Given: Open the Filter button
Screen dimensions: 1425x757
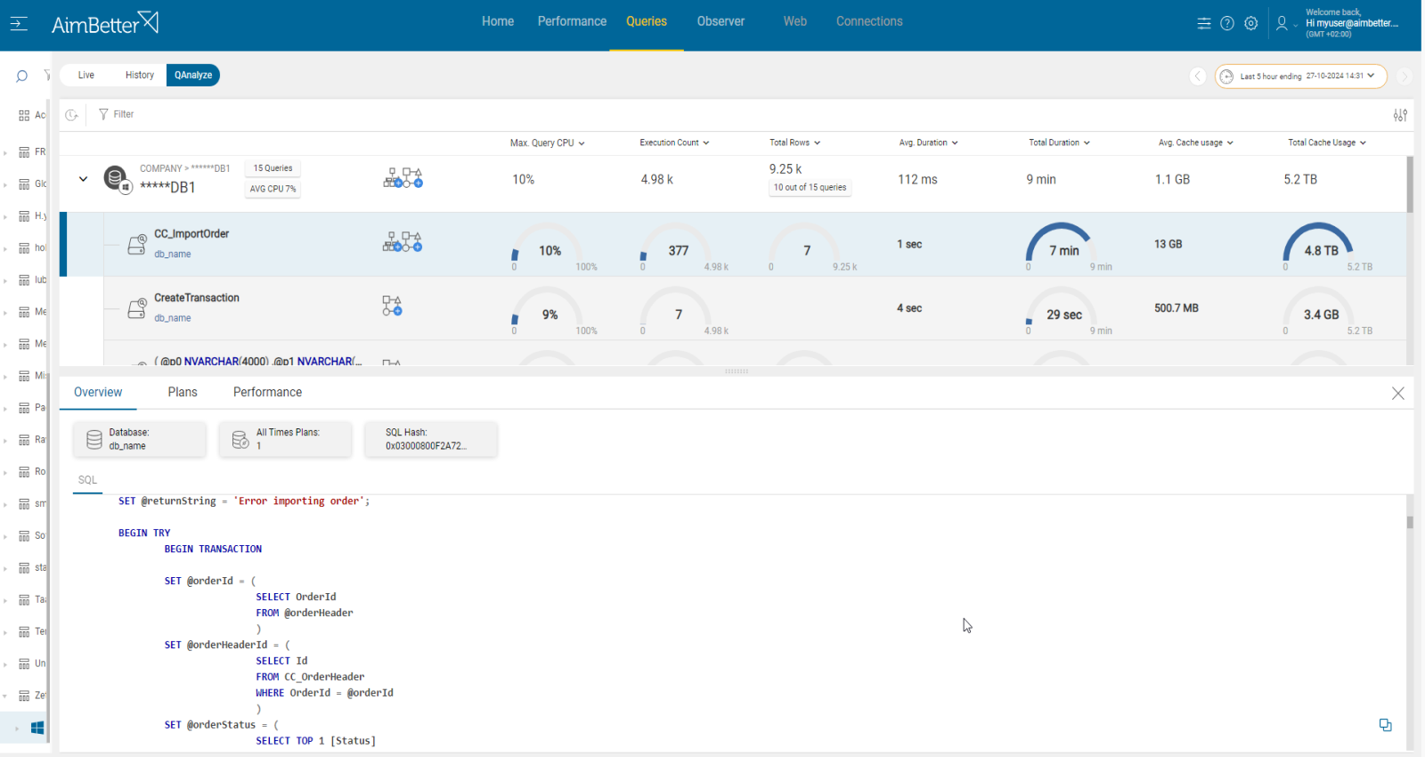Looking at the screenshot, I should tap(116, 115).
